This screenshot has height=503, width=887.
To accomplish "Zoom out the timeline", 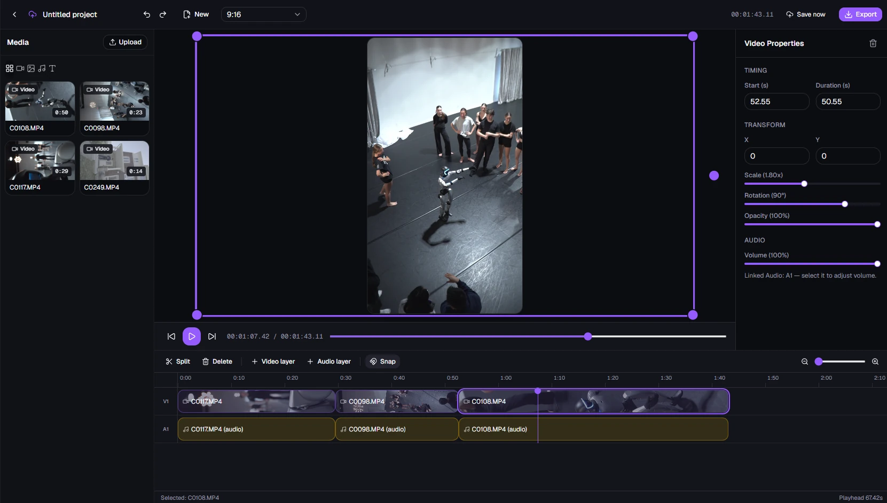I will 805,361.
